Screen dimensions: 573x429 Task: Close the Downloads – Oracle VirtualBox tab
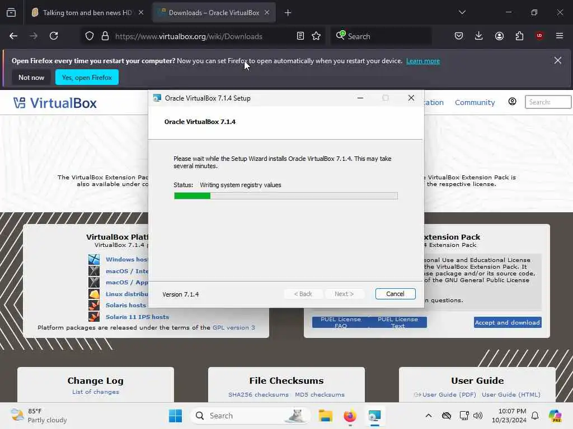[267, 12]
